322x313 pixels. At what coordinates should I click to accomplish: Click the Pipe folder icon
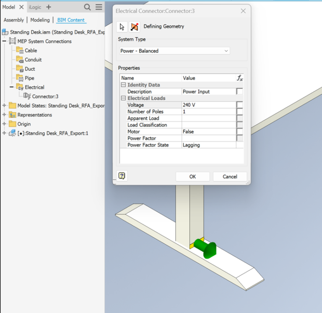[20, 78]
